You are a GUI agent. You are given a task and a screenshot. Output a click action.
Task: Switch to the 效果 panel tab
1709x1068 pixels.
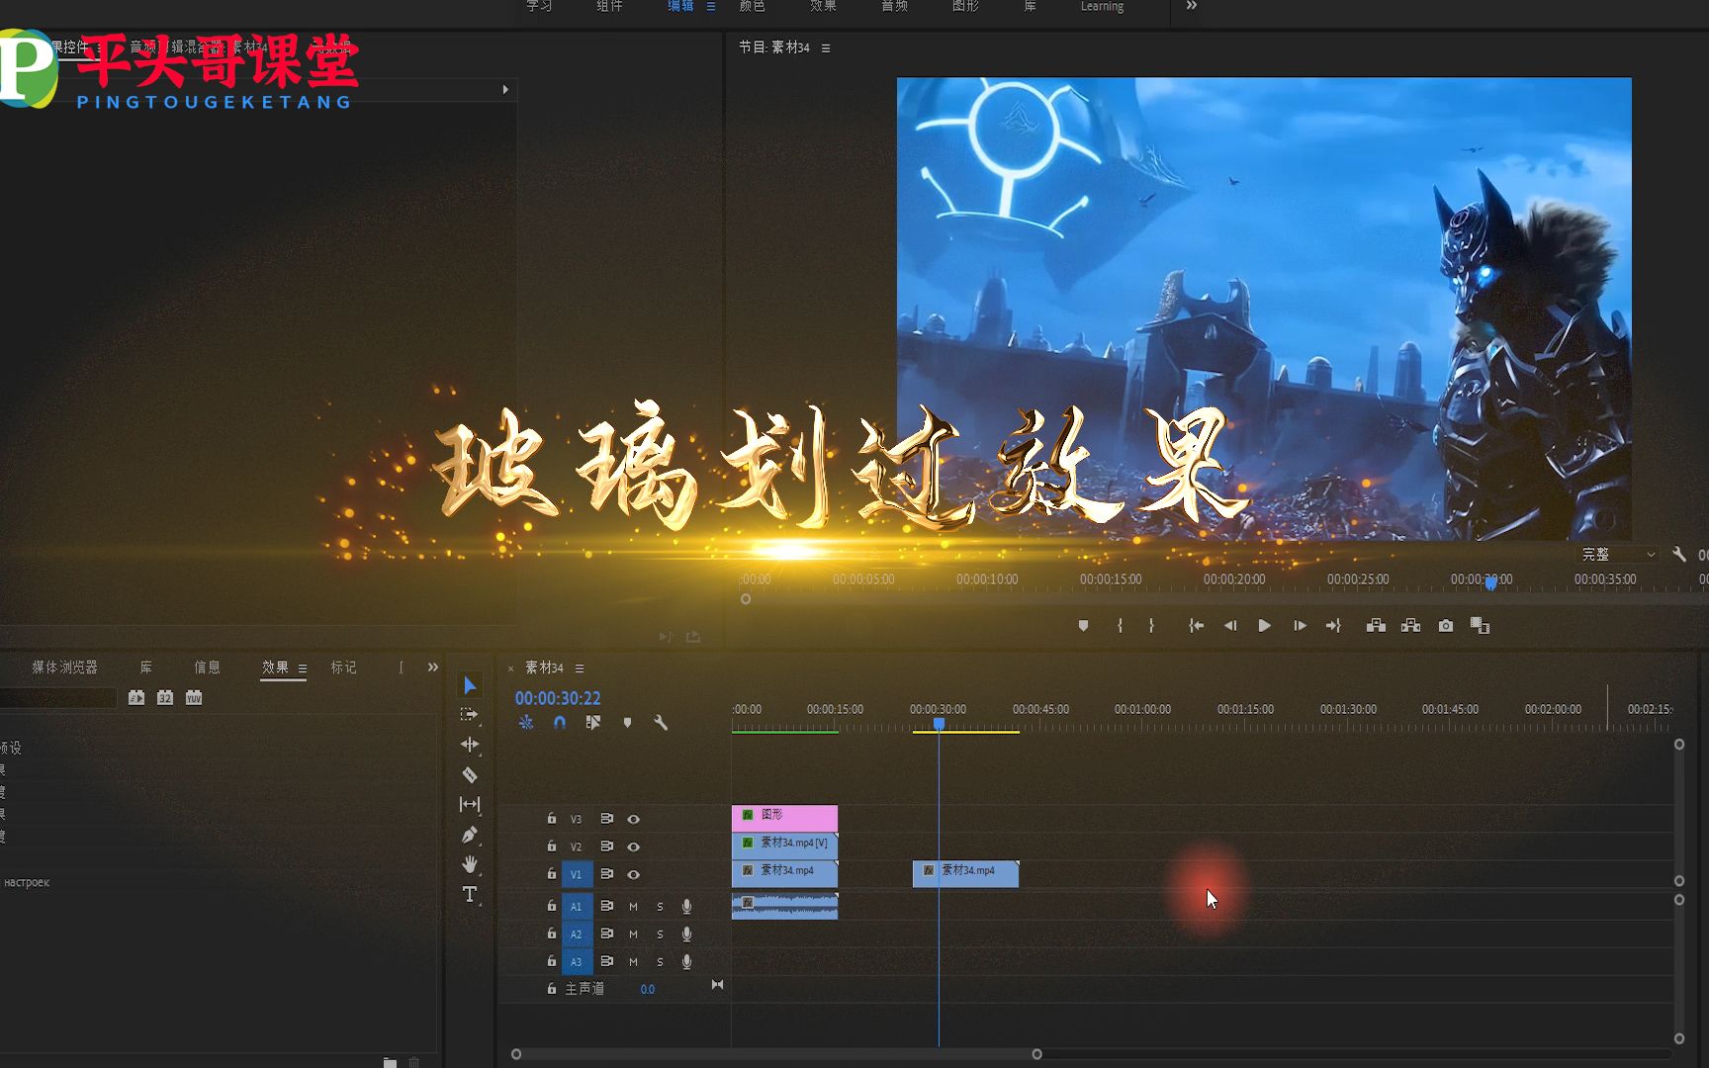click(x=274, y=667)
